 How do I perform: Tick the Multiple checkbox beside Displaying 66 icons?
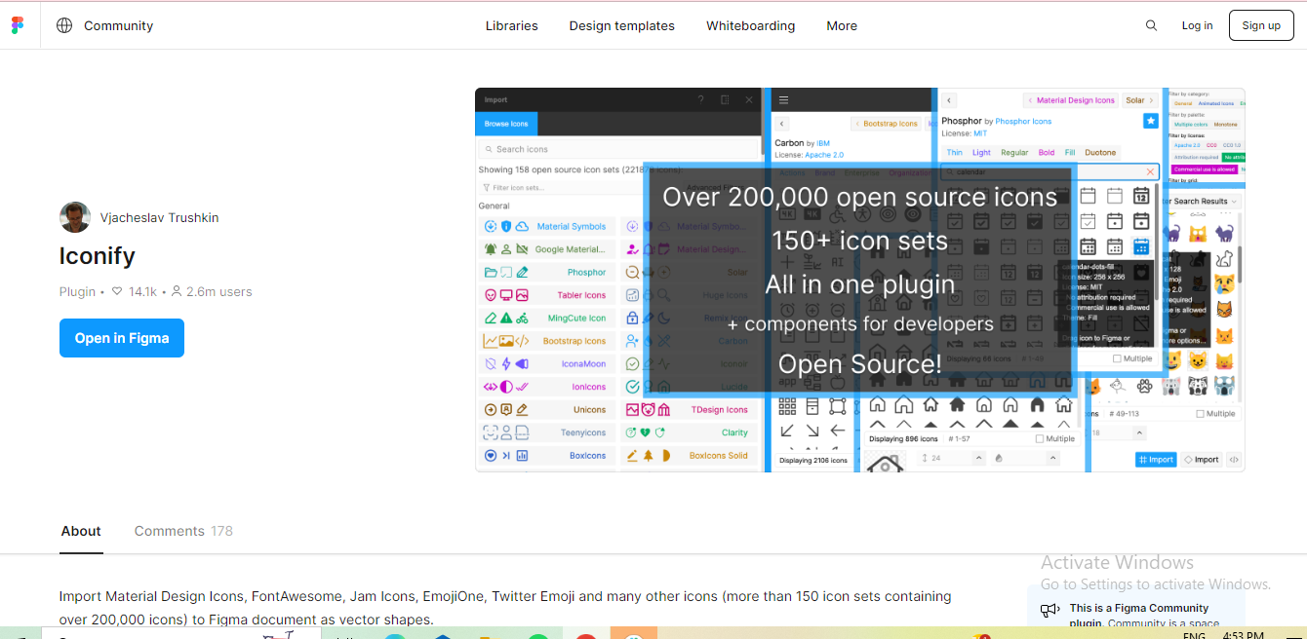pos(1117,358)
